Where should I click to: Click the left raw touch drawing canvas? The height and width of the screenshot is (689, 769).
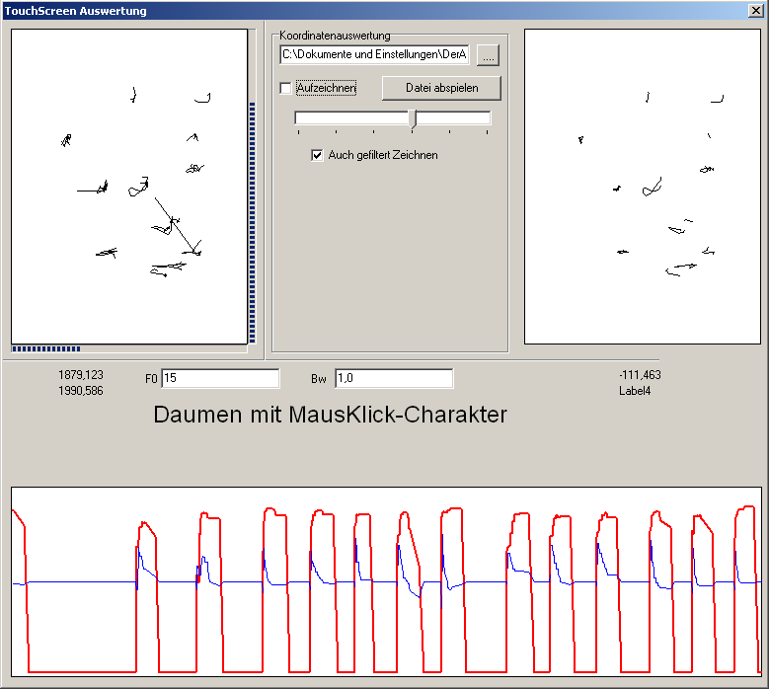(x=129, y=187)
